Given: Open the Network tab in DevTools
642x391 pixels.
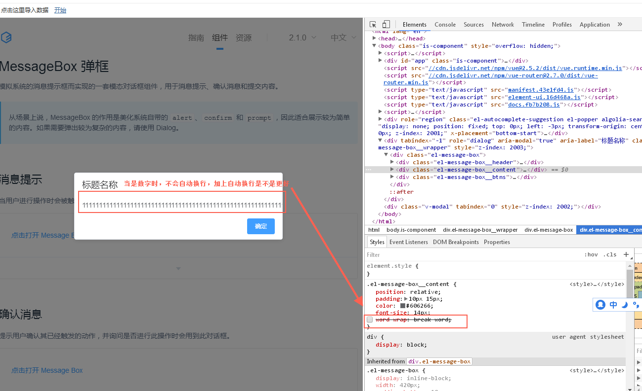Looking at the screenshot, I should pyautogui.click(x=503, y=24).
